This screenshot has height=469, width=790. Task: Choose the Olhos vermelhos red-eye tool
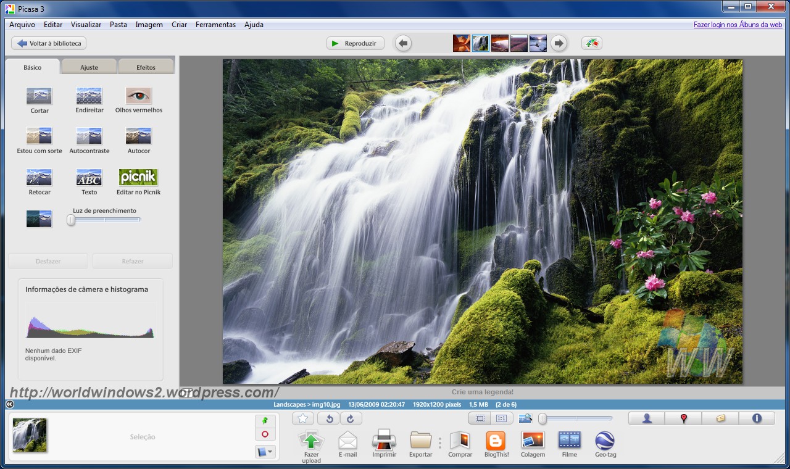coord(138,96)
